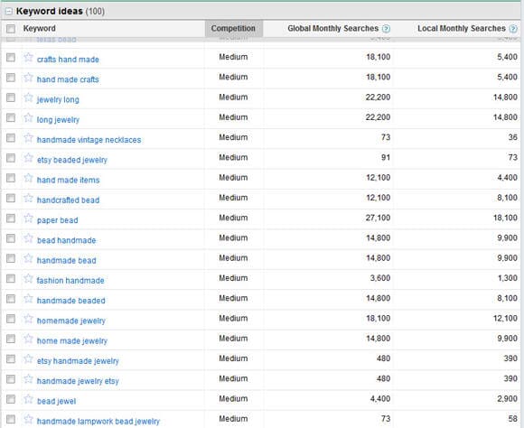Collapse the Keyword ideas section

tap(9, 12)
